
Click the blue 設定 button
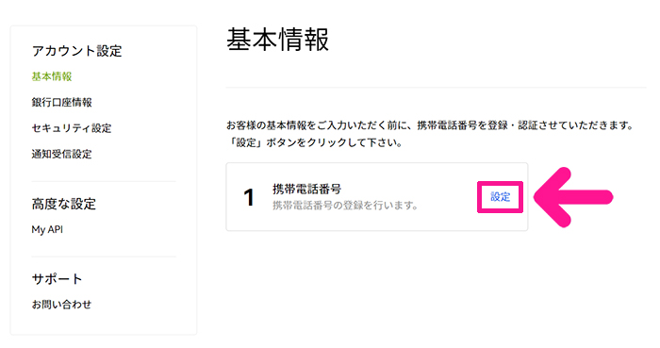pyautogui.click(x=500, y=197)
